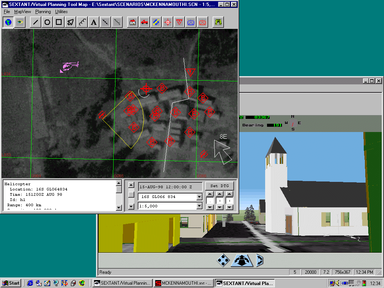The image size is (384, 288).
Task: Select the line drawing tool
Action: [36, 22]
